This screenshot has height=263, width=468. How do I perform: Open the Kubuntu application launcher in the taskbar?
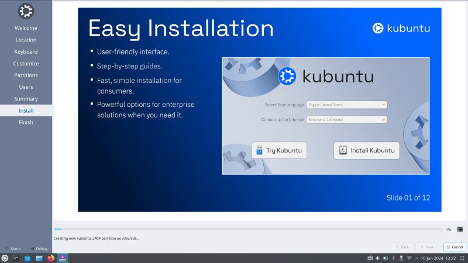point(5,258)
